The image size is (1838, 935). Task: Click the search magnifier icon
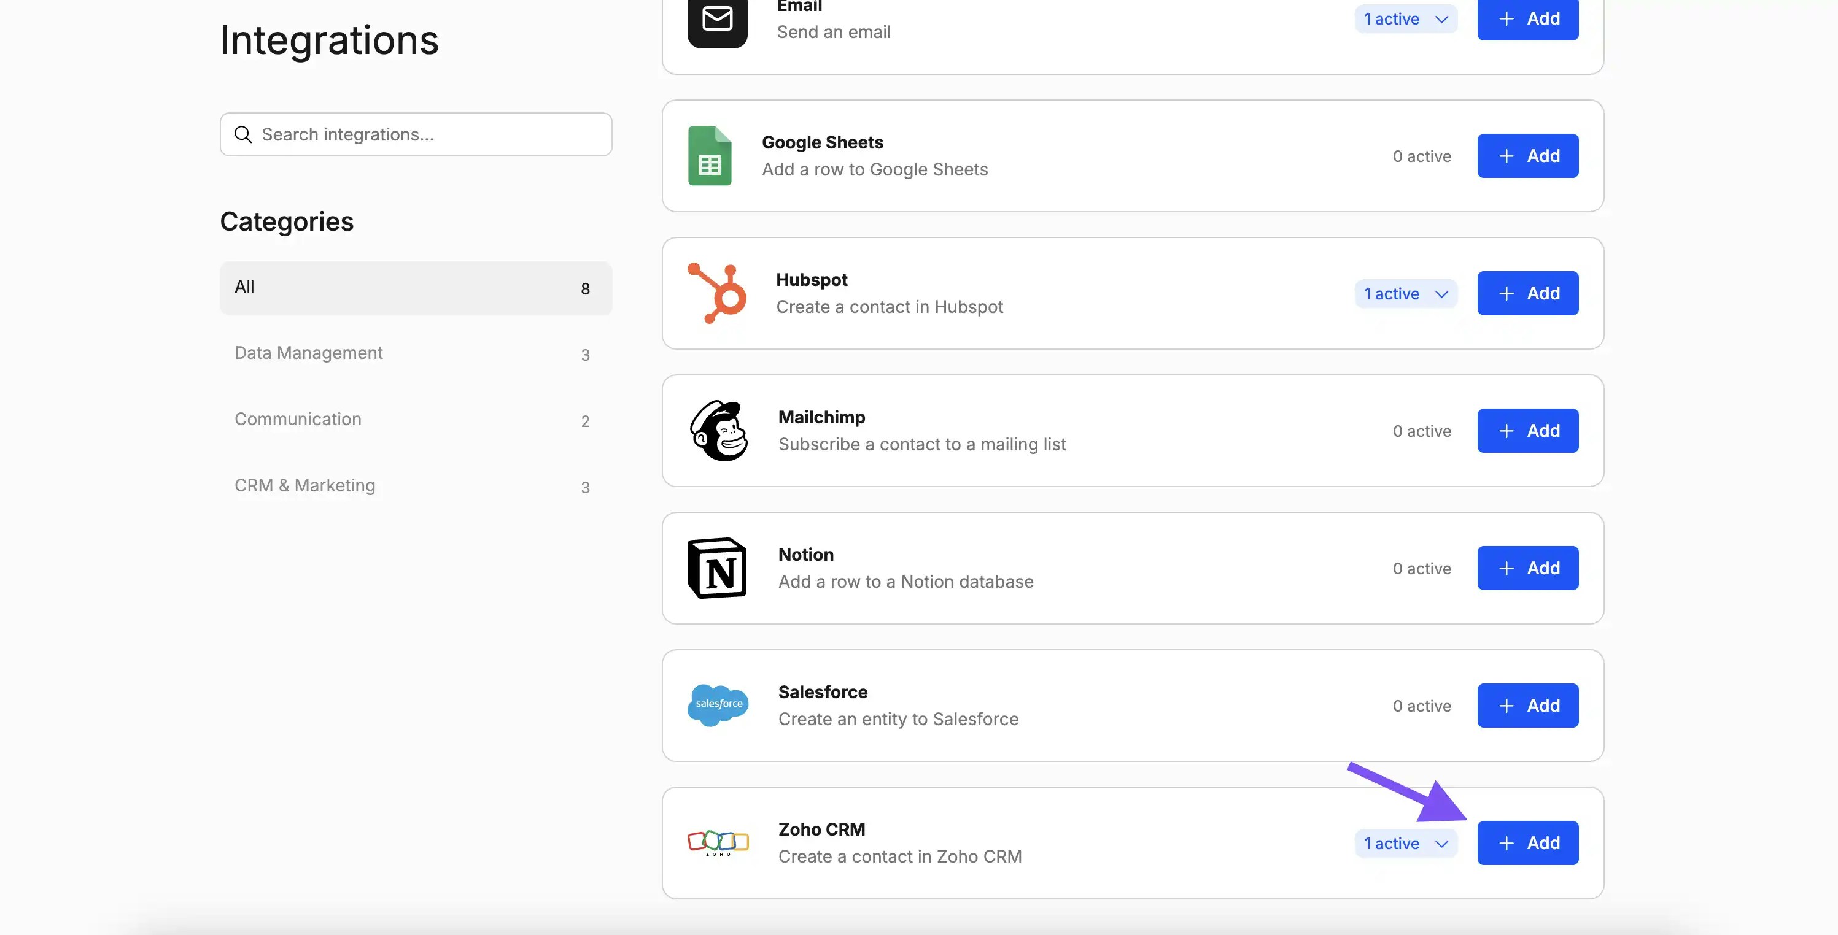pyautogui.click(x=243, y=134)
